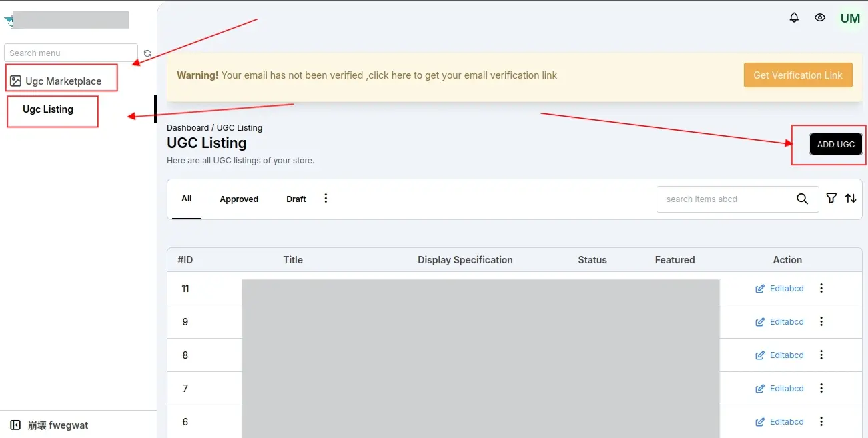This screenshot has width=868, height=438.
Task: Focus the search items input field
Action: pos(726,199)
